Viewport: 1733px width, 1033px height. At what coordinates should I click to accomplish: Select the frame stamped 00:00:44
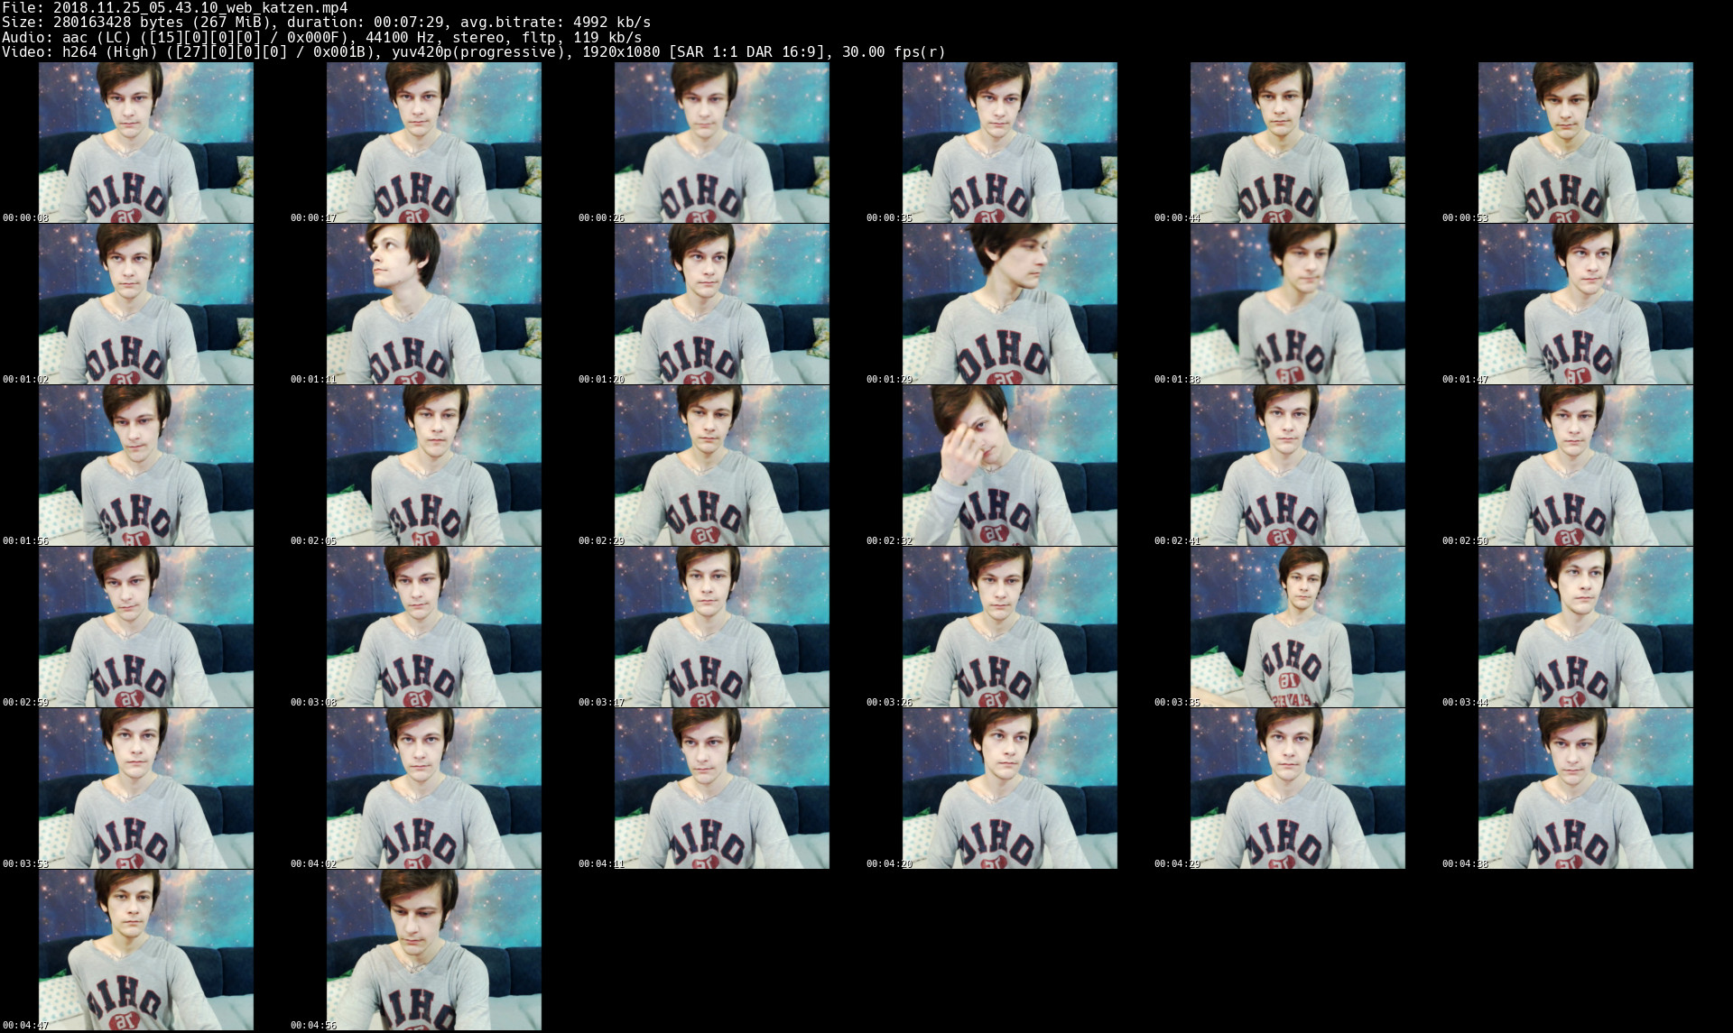tap(1297, 143)
